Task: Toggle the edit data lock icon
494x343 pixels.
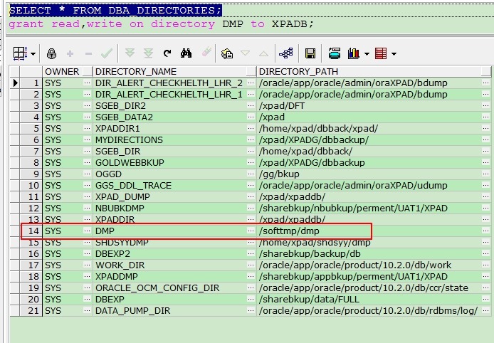Action: 51,53
